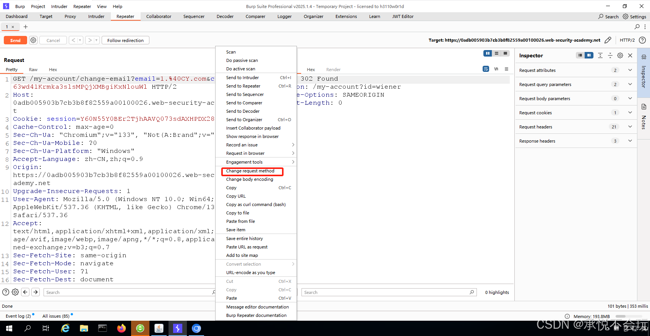Open response editor hamburger menu
Screen dimensions: 650x336
click(506, 69)
